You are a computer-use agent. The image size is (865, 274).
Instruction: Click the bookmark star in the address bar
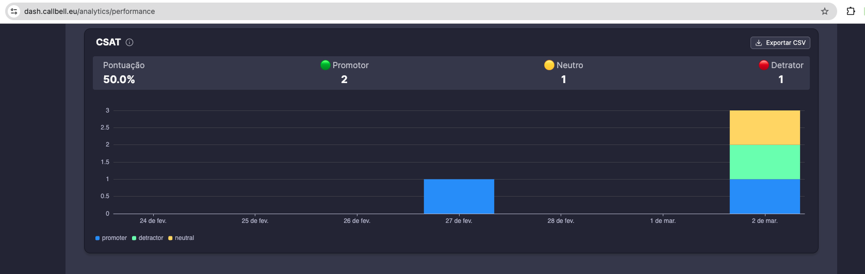coord(824,11)
